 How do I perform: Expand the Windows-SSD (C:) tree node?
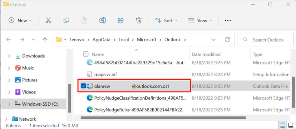pyautogui.click(x=9, y=104)
